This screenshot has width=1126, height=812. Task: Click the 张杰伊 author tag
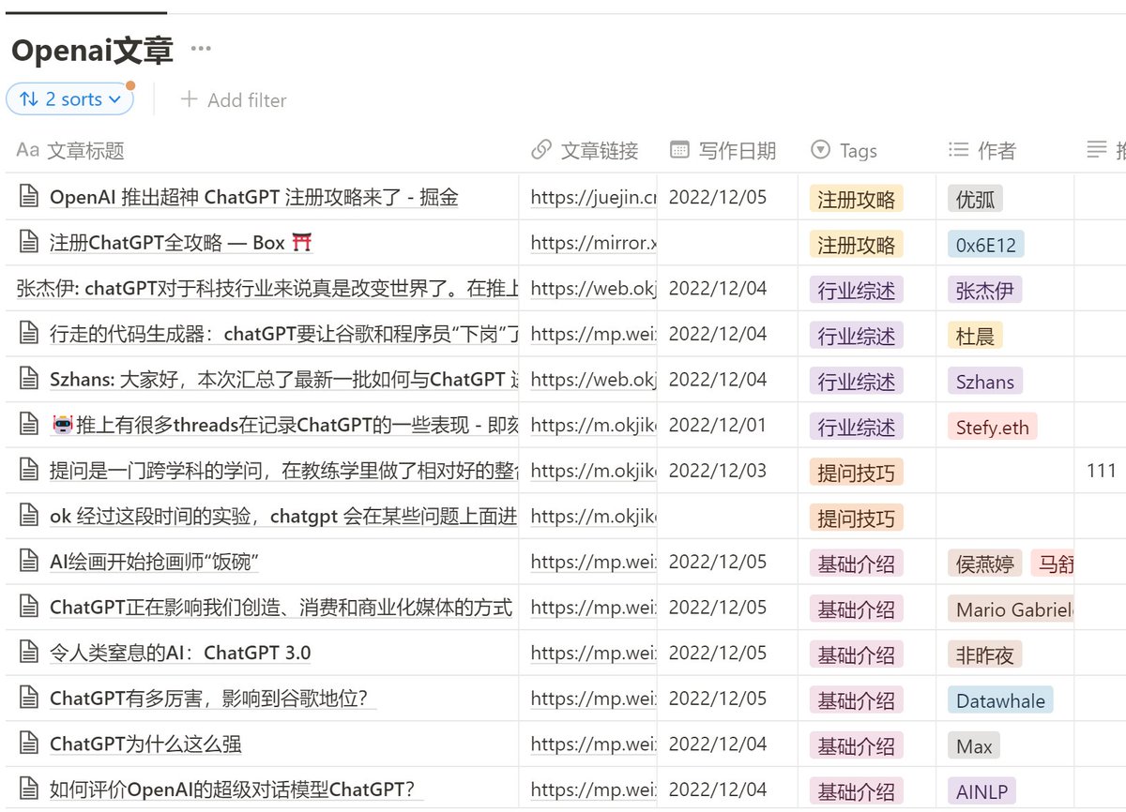pos(984,291)
